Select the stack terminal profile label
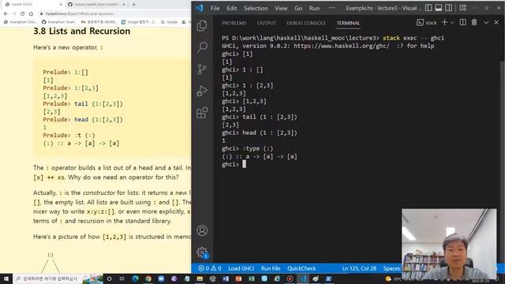This screenshot has height=284, width=505. 427,23
